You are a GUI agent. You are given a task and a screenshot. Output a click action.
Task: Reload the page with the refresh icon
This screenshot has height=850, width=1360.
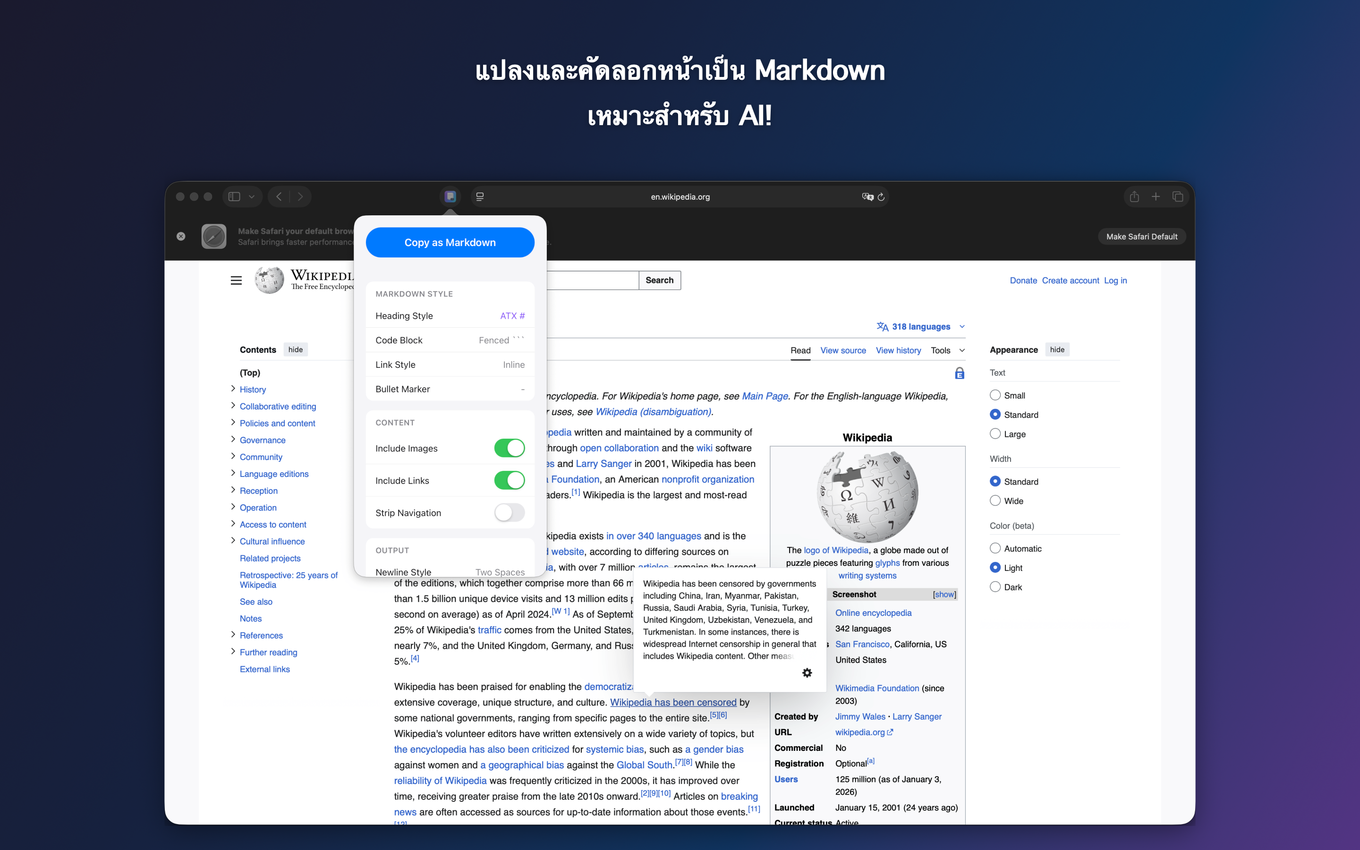881,197
